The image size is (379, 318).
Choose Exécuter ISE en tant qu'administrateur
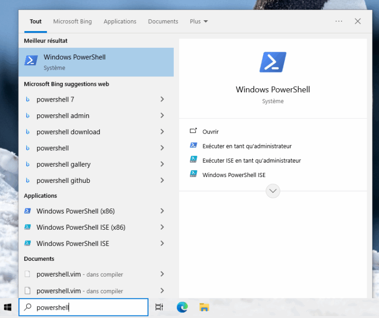pos(251,160)
